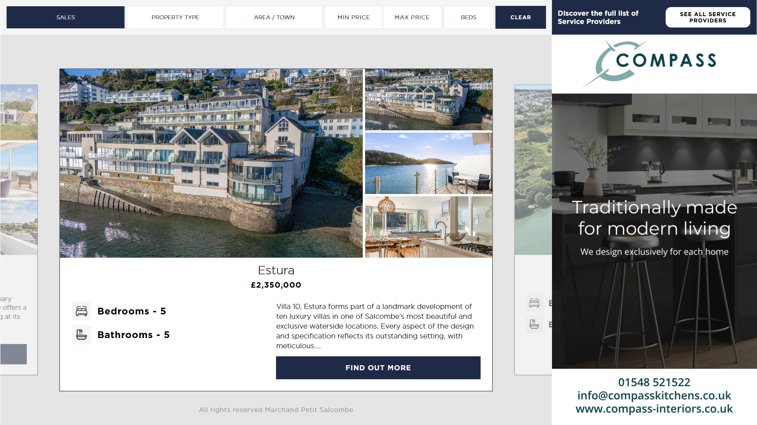
Task: View the kitchen dining interior thumbnail
Action: (x=429, y=227)
